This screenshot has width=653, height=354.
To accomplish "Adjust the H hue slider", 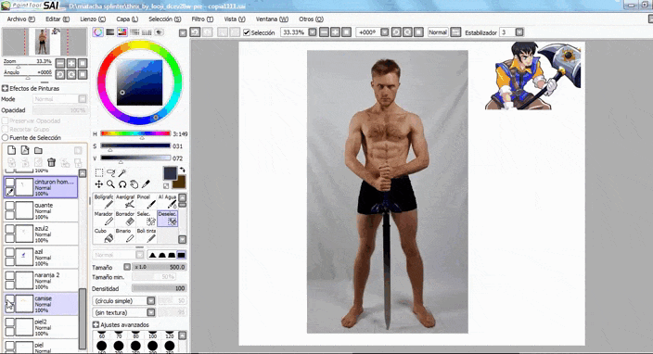I will (135, 134).
